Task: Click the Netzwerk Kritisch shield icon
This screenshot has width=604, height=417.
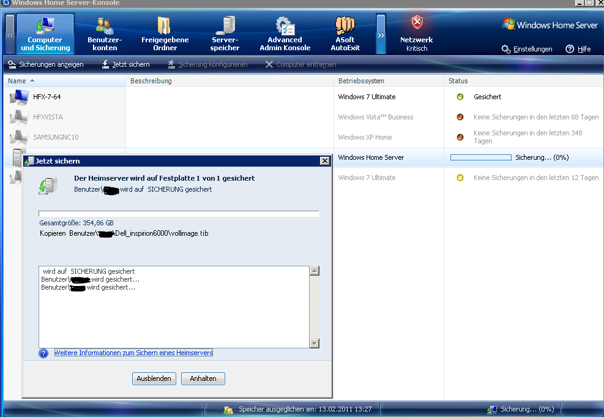Action: click(x=417, y=23)
